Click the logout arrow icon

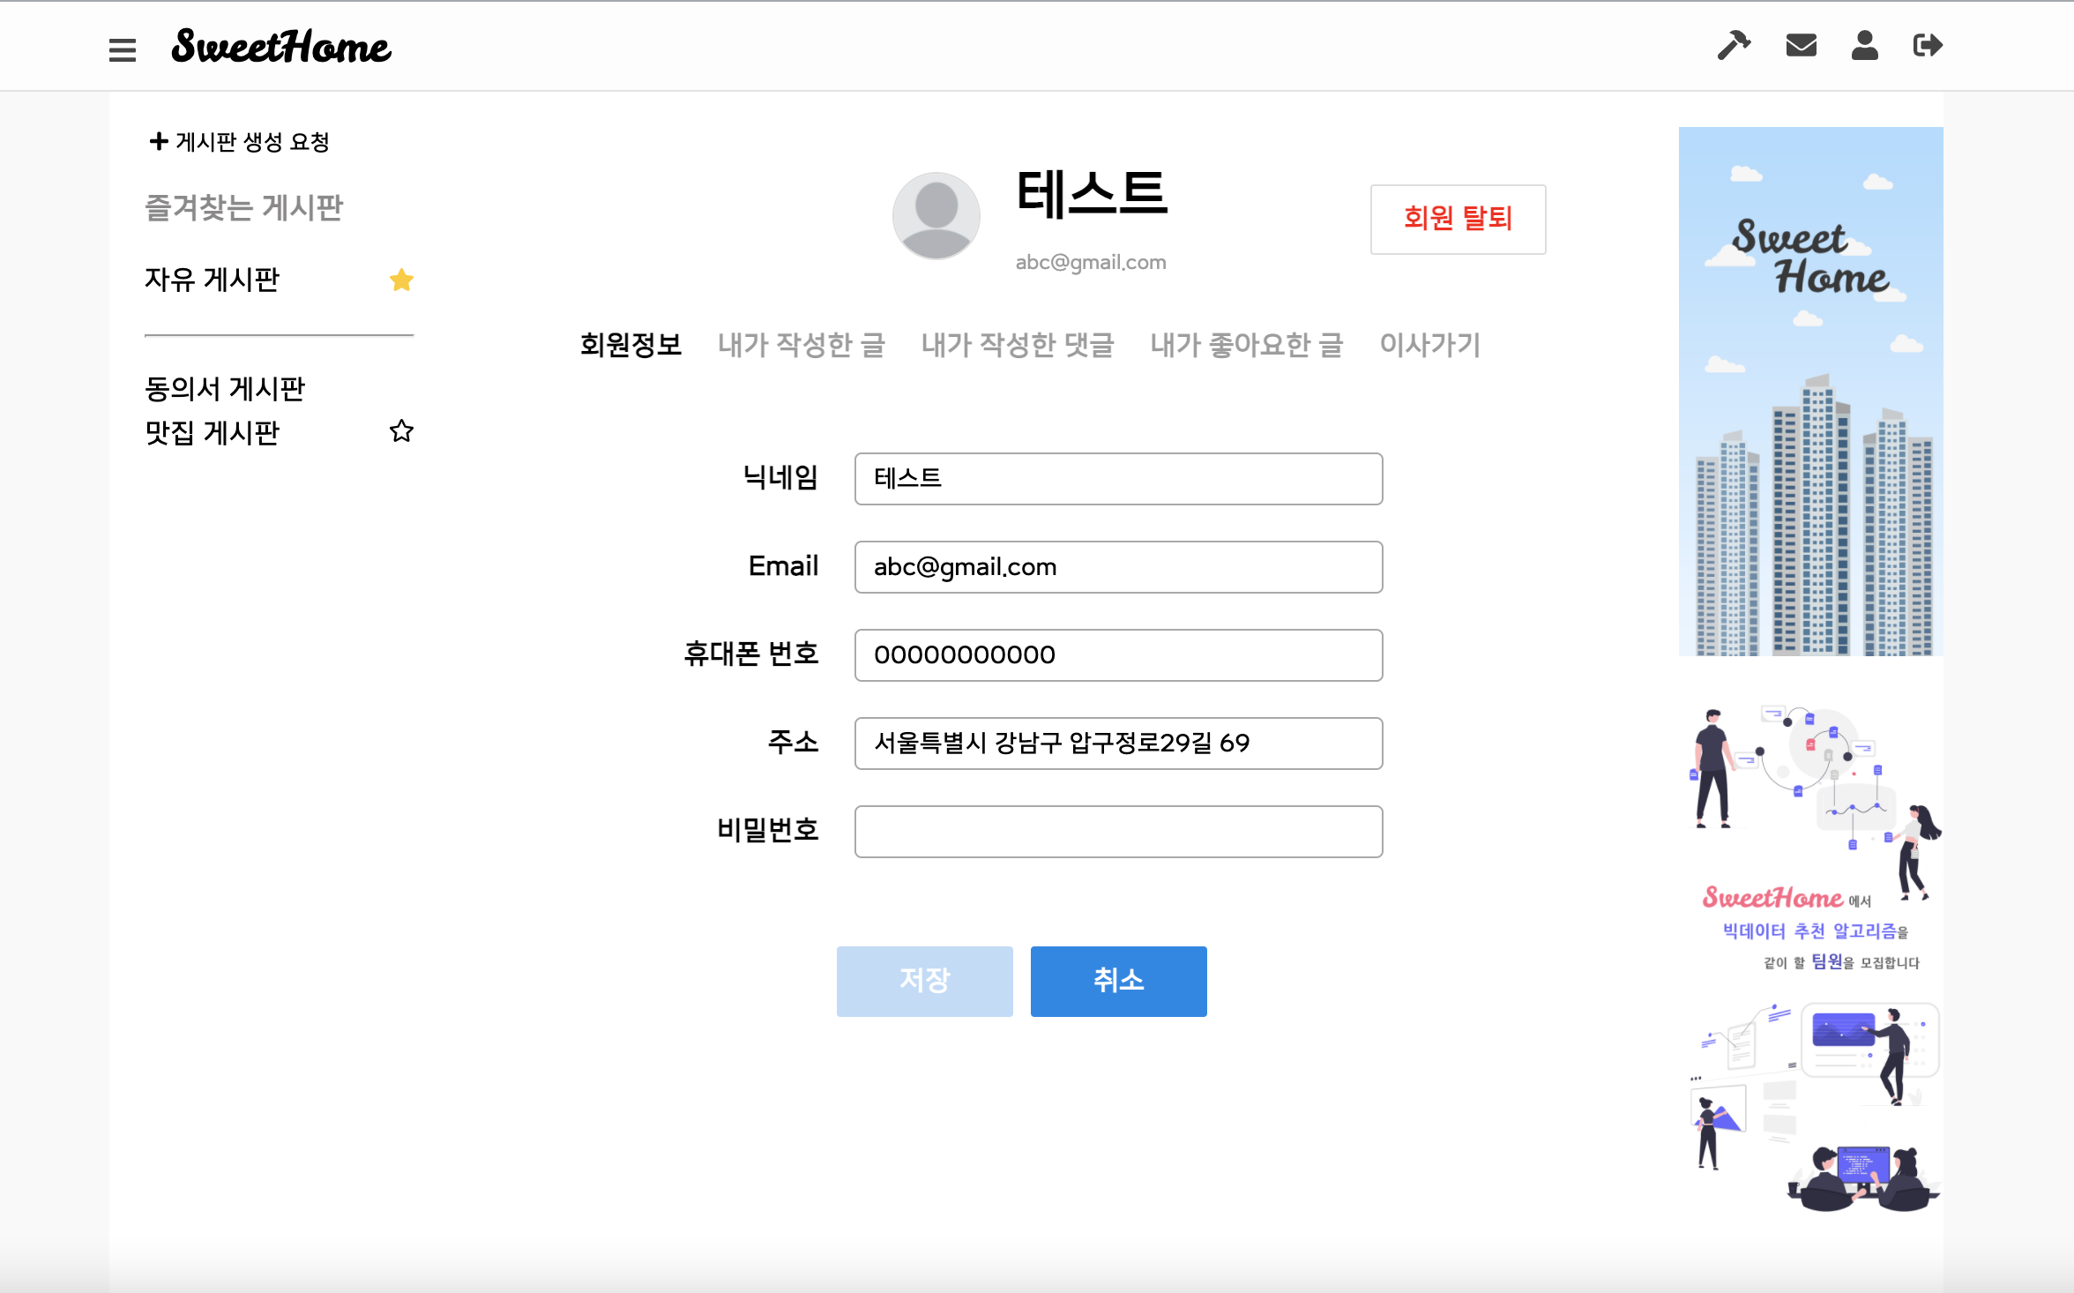tap(1928, 45)
